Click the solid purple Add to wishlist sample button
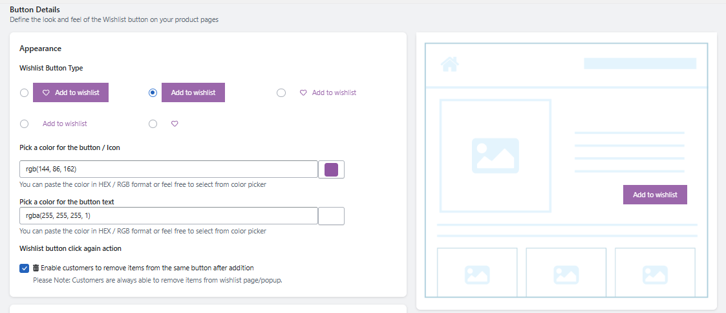726x313 pixels. tap(193, 92)
